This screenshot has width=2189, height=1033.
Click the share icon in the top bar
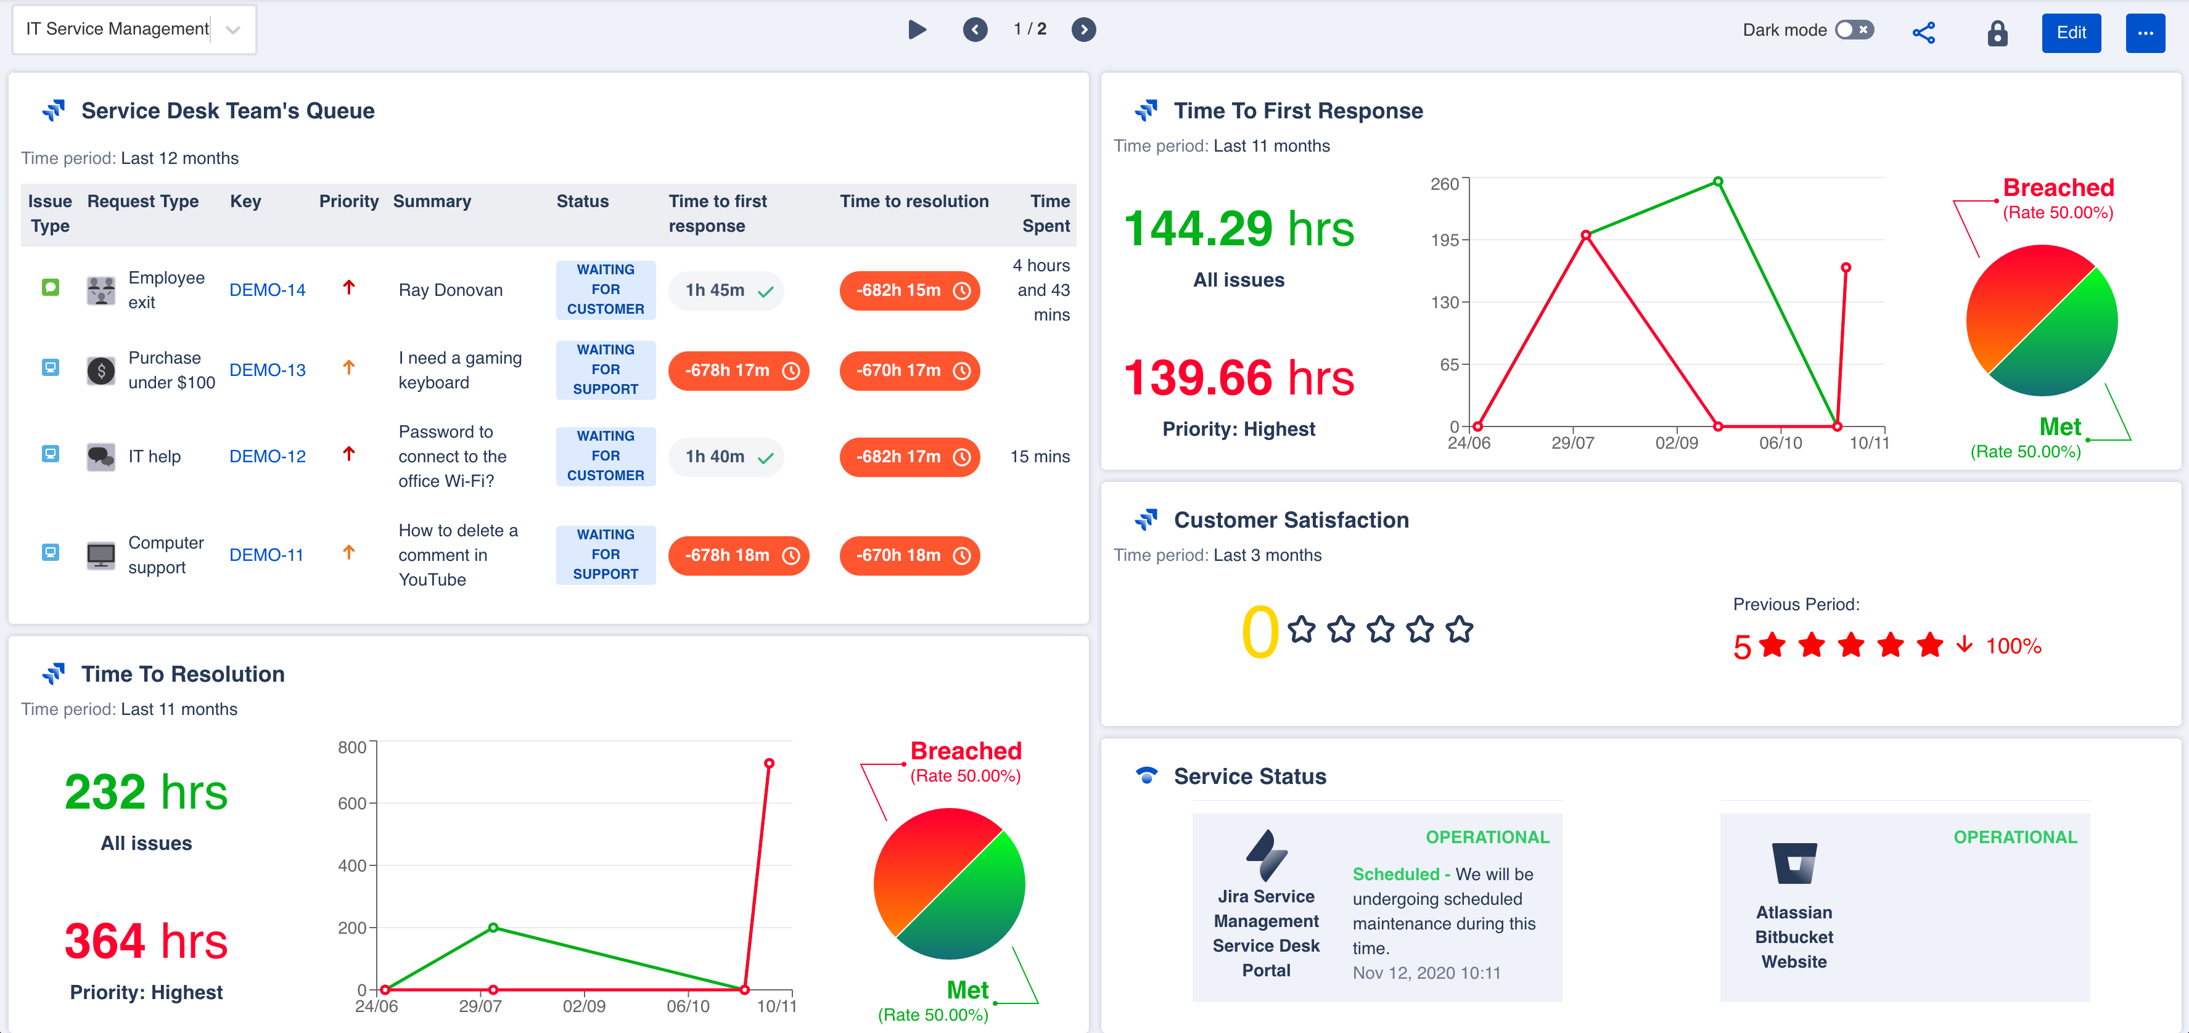[x=1924, y=31]
